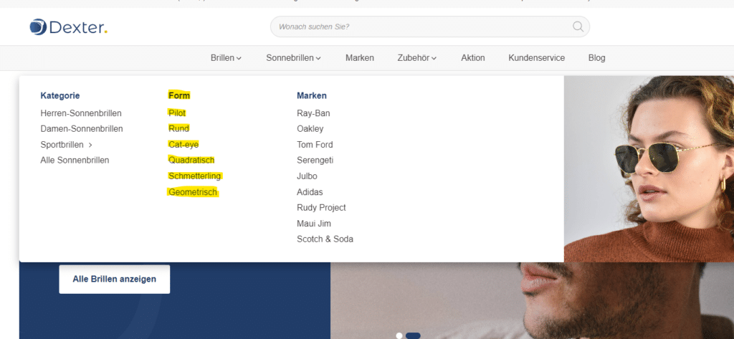
Task: Open Kundenservice in the navigation bar
Action: (536, 58)
